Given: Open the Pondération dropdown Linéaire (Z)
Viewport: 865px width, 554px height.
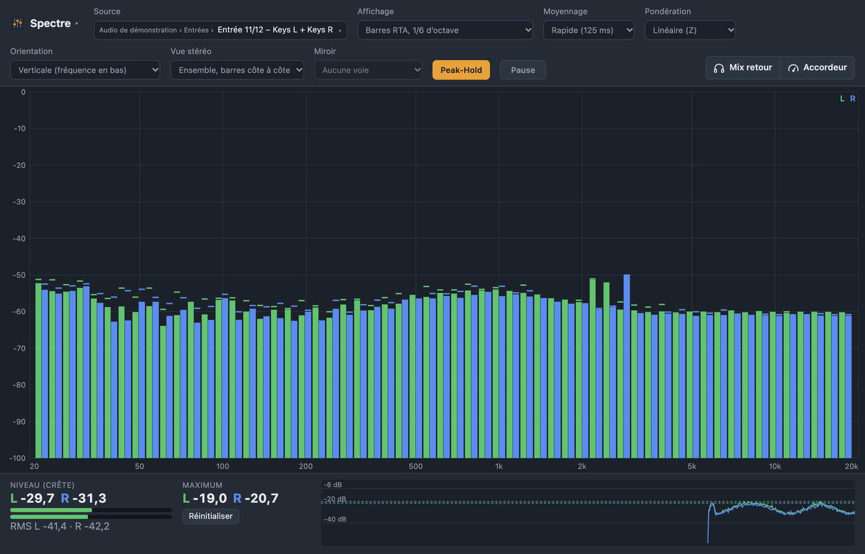Looking at the screenshot, I should [x=690, y=30].
